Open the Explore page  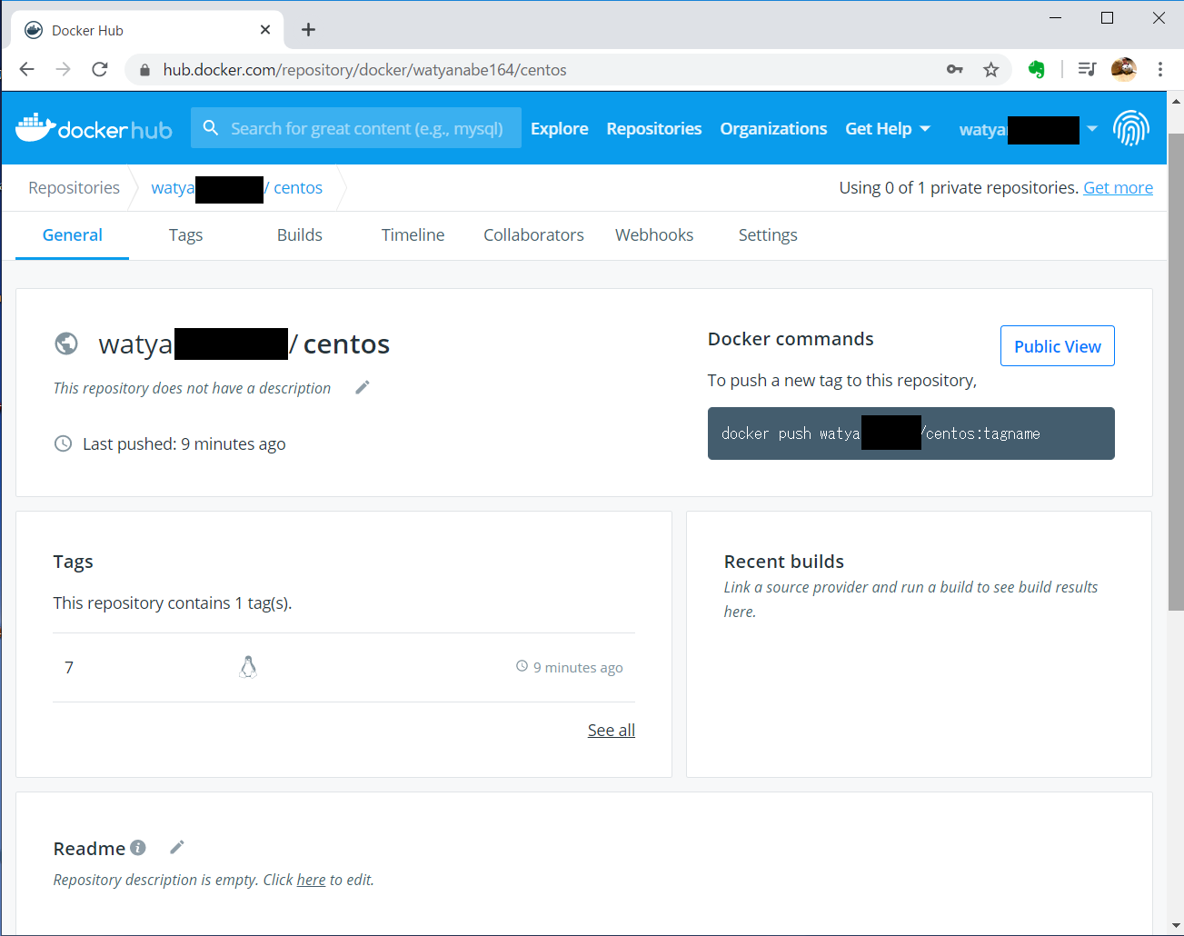[x=560, y=128]
